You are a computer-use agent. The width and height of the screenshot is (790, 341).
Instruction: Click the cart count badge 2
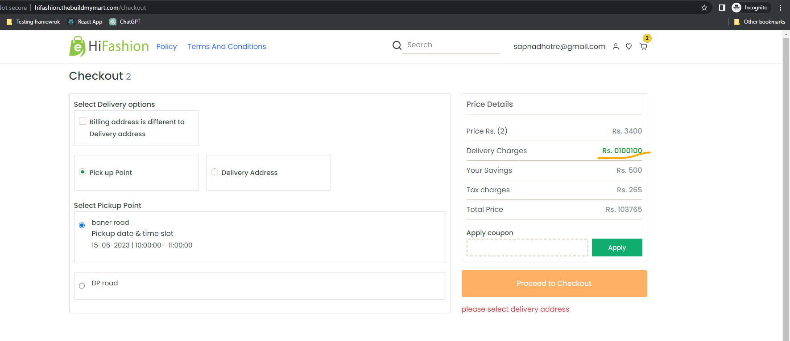[x=647, y=38]
